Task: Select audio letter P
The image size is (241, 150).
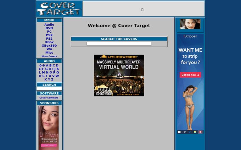Action: click(54, 73)
